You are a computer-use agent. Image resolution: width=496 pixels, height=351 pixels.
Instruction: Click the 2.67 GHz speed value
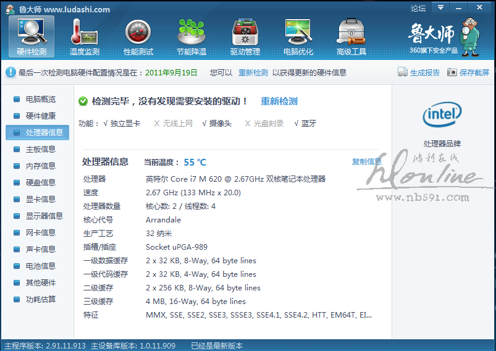pos(193,192)
